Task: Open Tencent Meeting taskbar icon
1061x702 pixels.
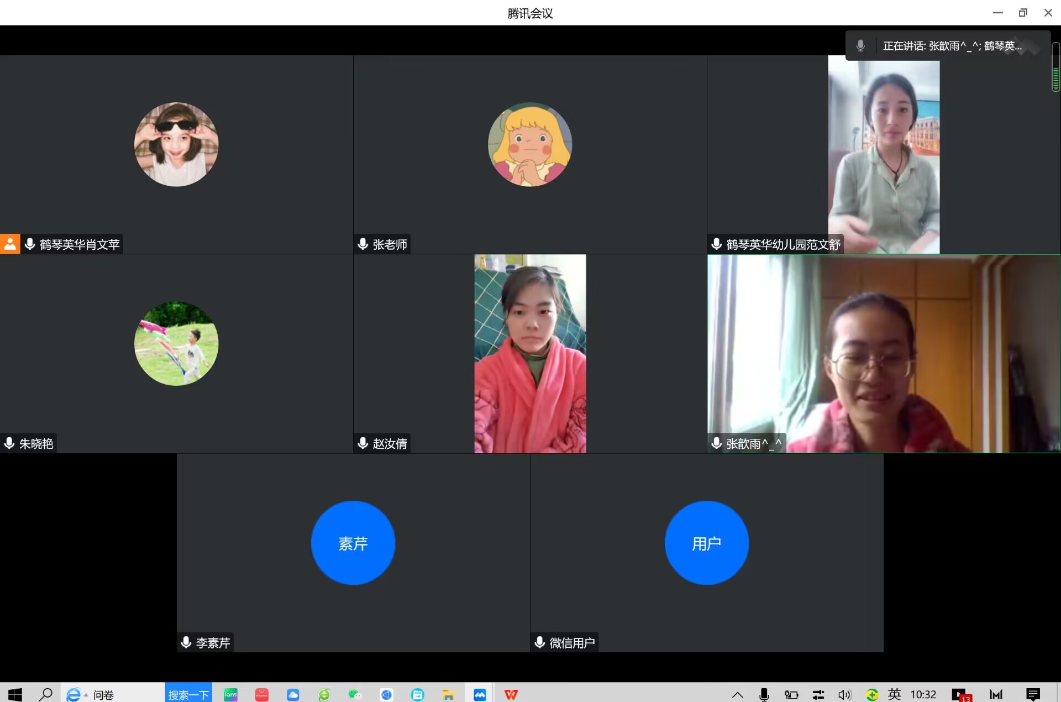Action: 480,694
